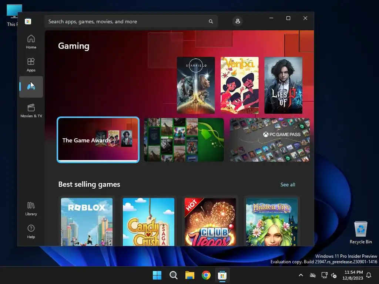Image resolution: width=379 pixels, height=284 pixels.
Task: Click the muted volume tray icon
Action: (x=334, y=275)
